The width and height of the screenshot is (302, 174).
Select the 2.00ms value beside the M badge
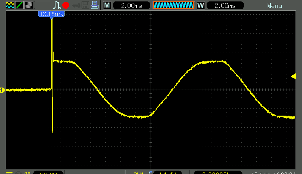point(131,5)
